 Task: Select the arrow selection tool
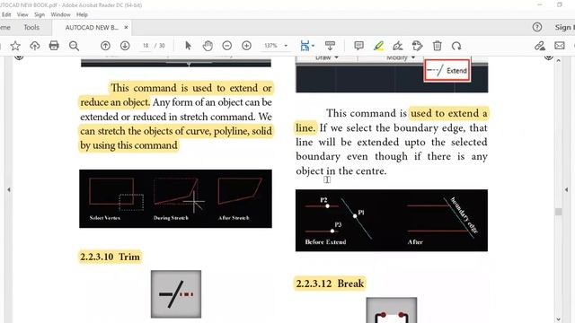point(188,46)
